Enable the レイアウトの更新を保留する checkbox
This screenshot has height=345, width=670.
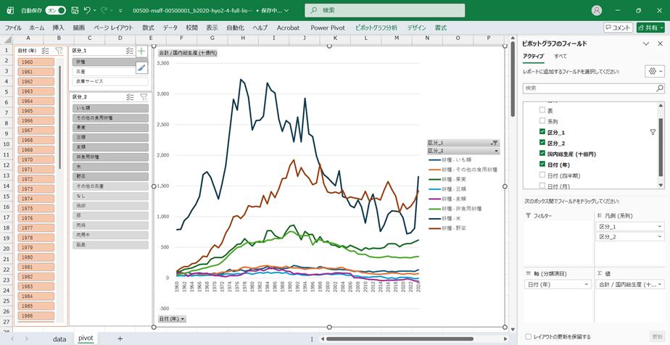point(528,336)
